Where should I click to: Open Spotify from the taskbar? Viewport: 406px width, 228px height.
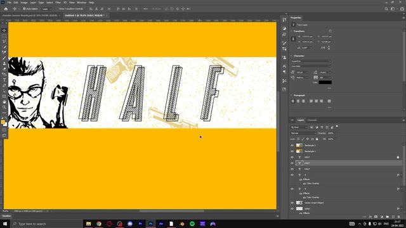click(192, 224)
